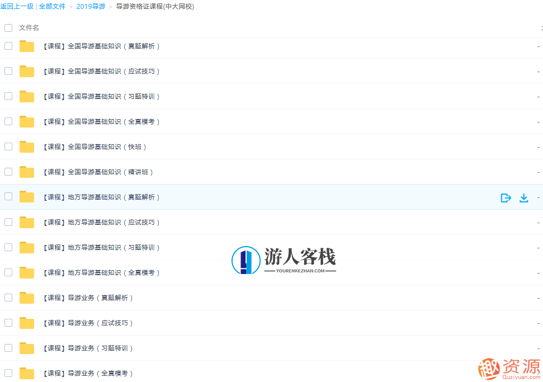The image size is (543, 382).
Task: Click folder icon for 全国导游基础知识（全真模考）
Action: pyautogui.click(x=26, y=121)
